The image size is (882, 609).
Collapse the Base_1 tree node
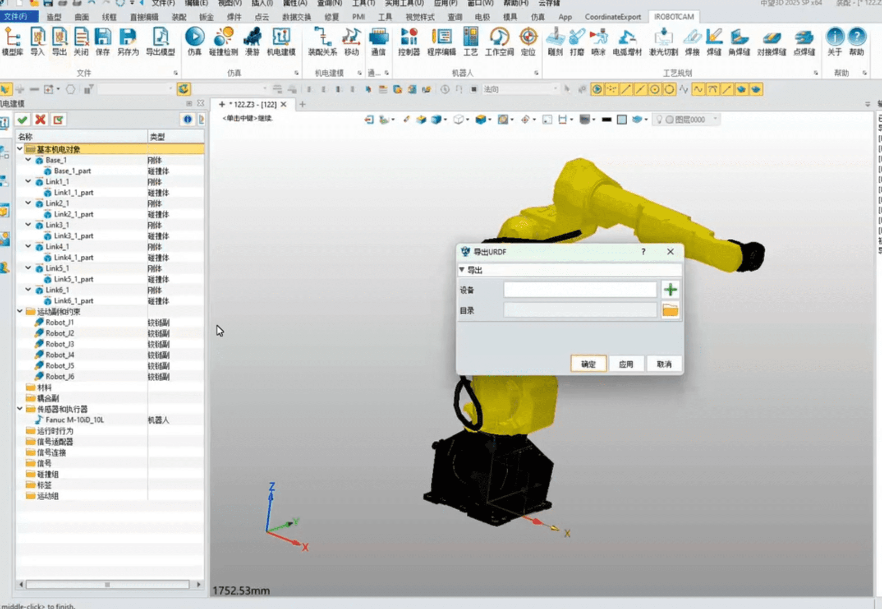click(28, 160)
